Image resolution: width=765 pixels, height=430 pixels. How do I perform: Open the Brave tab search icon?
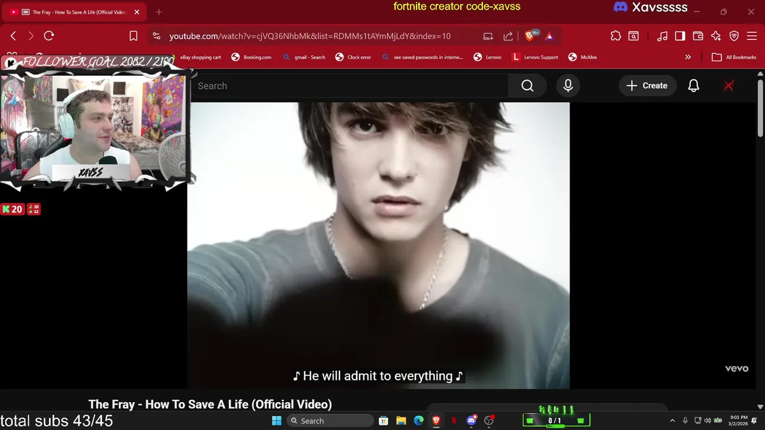point(634,36)
